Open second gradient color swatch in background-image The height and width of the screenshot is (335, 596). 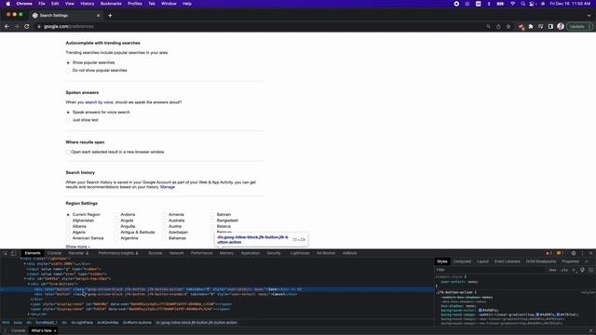click(558, 315)
